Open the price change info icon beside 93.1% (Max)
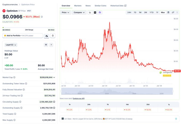Viewport: 181px width, 124px height. 42,17
